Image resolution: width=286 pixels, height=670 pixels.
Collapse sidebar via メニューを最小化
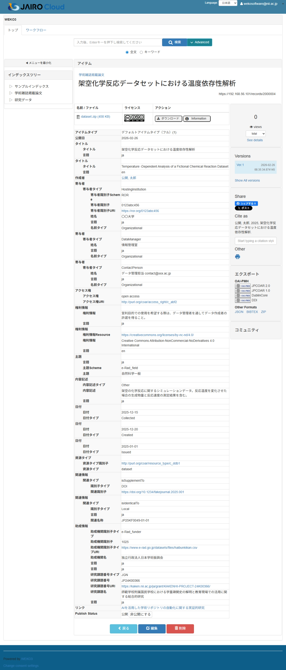click(x=39, y=63)
